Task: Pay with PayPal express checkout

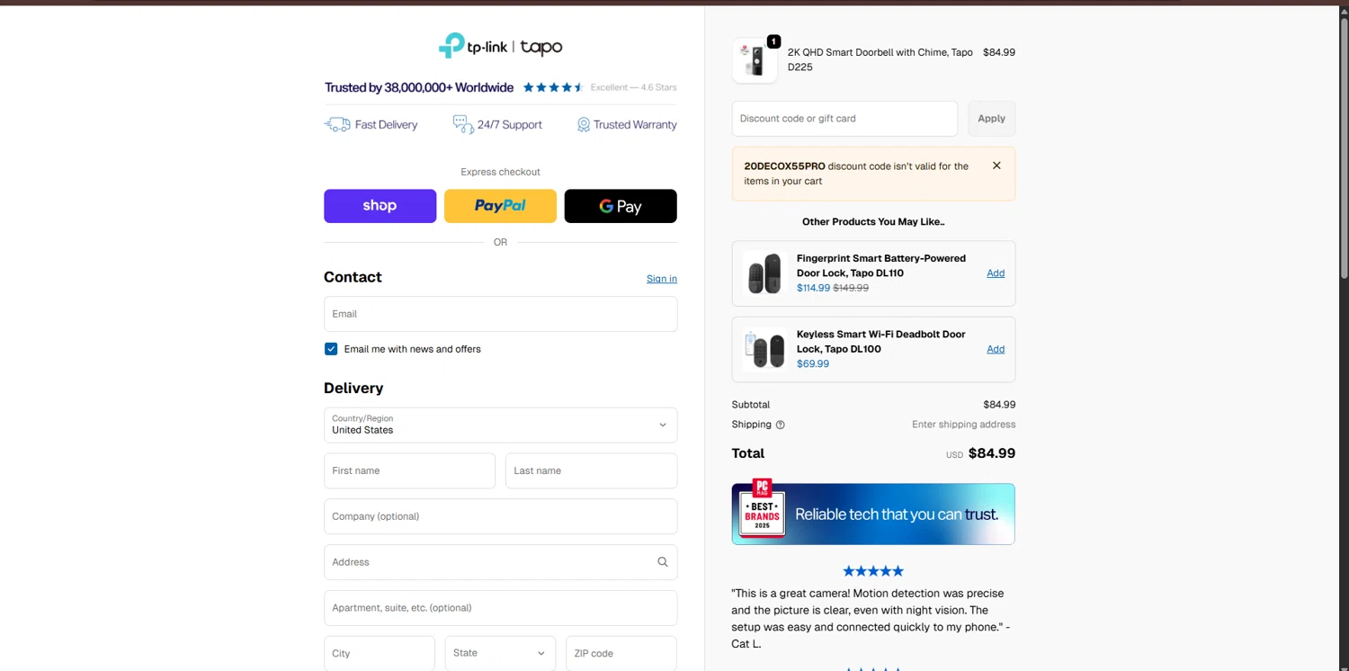Action: tap(500, 206)
